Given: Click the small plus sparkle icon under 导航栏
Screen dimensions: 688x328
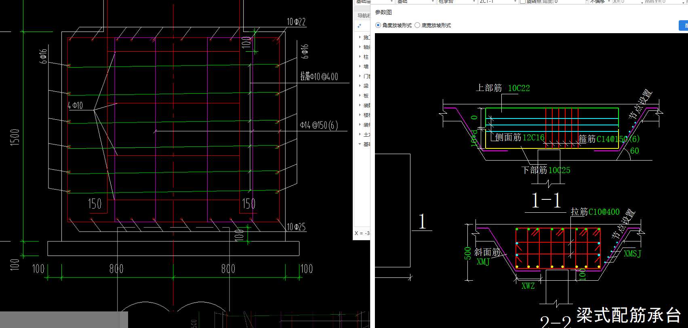Looking at the screenshot, I should tap(359, 26).
